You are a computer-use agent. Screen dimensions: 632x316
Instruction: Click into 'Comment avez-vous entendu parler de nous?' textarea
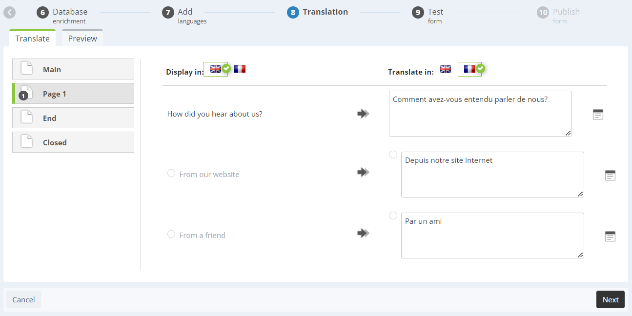click(x=480, y=114)
